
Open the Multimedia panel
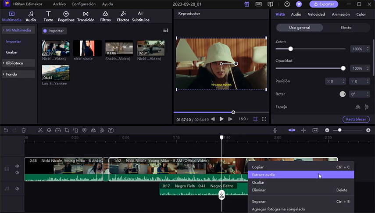click(x=12, y=17)
